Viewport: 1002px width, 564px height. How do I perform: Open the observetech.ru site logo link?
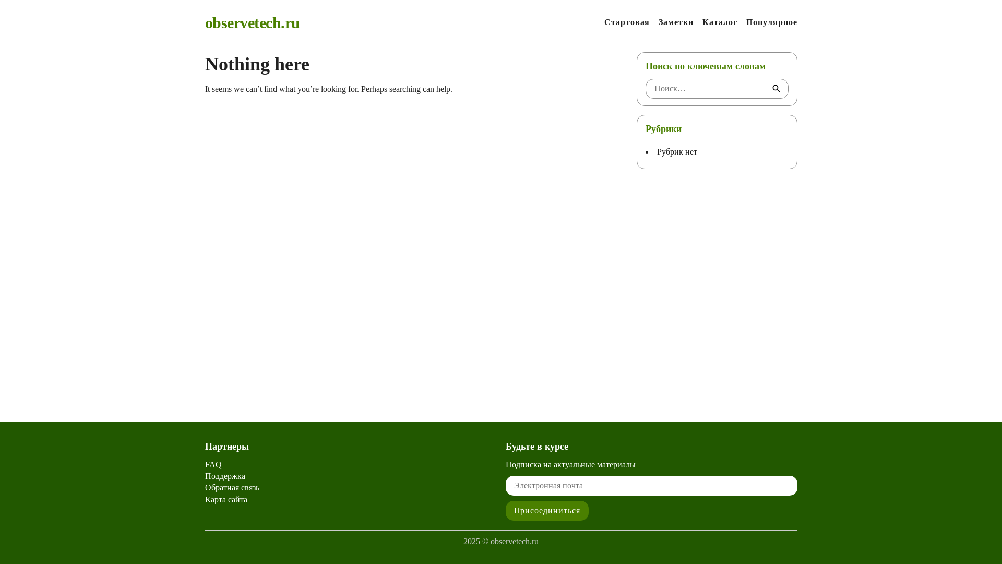point(252,23)
